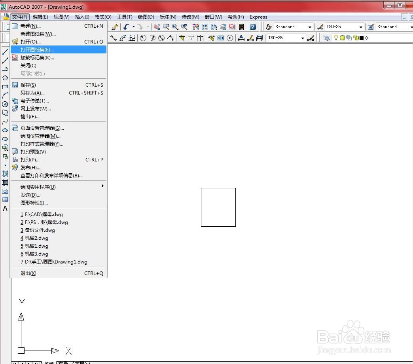Screen dimensions: 413x364
Task: Open recent file 3 备份文件.dwg
Action: pyautogui.click(x=59, y=230)
